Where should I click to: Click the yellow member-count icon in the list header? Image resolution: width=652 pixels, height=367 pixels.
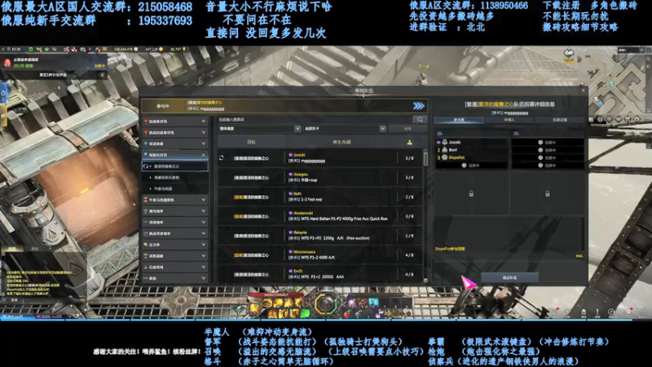[410, 142]
